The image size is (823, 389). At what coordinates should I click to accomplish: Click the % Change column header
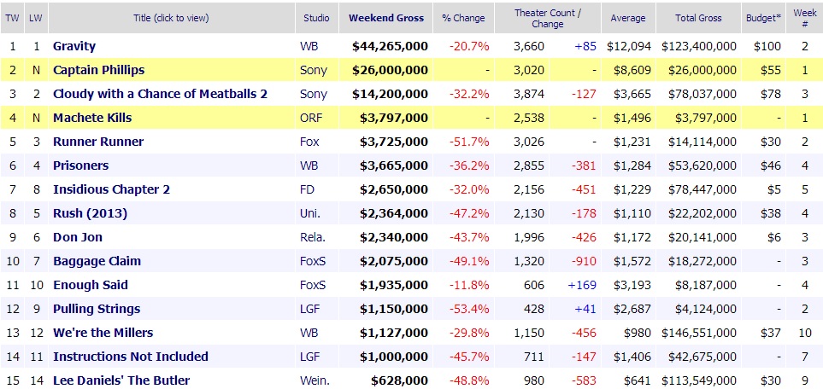pyautogui.click(x=463, y=18)
